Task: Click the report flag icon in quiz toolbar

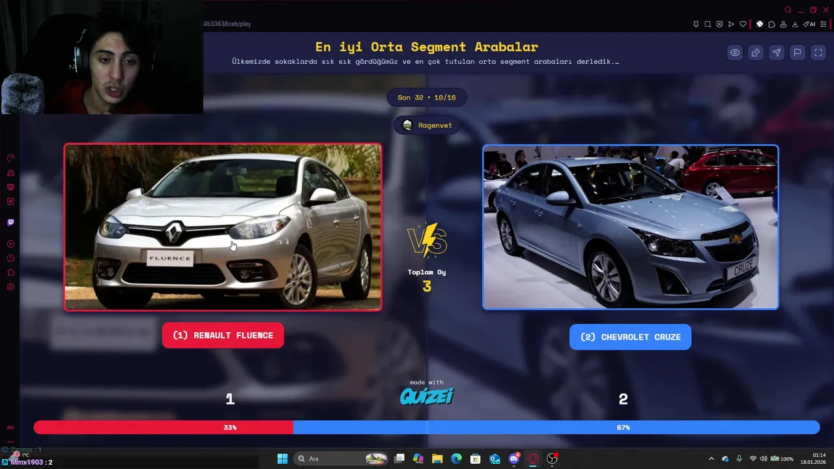Action: 797,53
